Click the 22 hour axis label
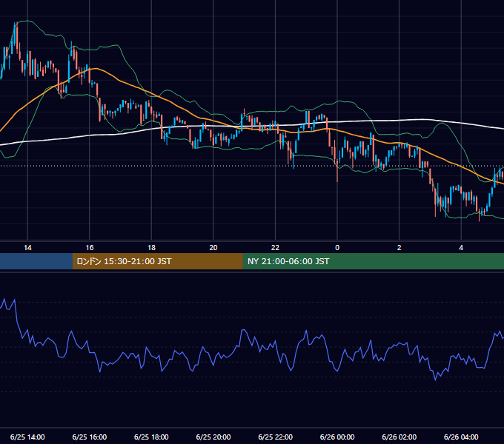 tap(275, 248)
